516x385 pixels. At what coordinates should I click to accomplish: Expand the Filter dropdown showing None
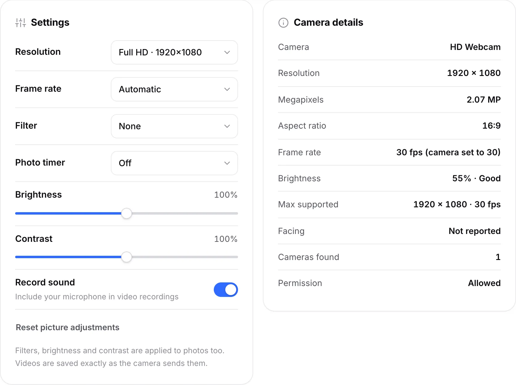pyautogui.click(x=174, y=126)
